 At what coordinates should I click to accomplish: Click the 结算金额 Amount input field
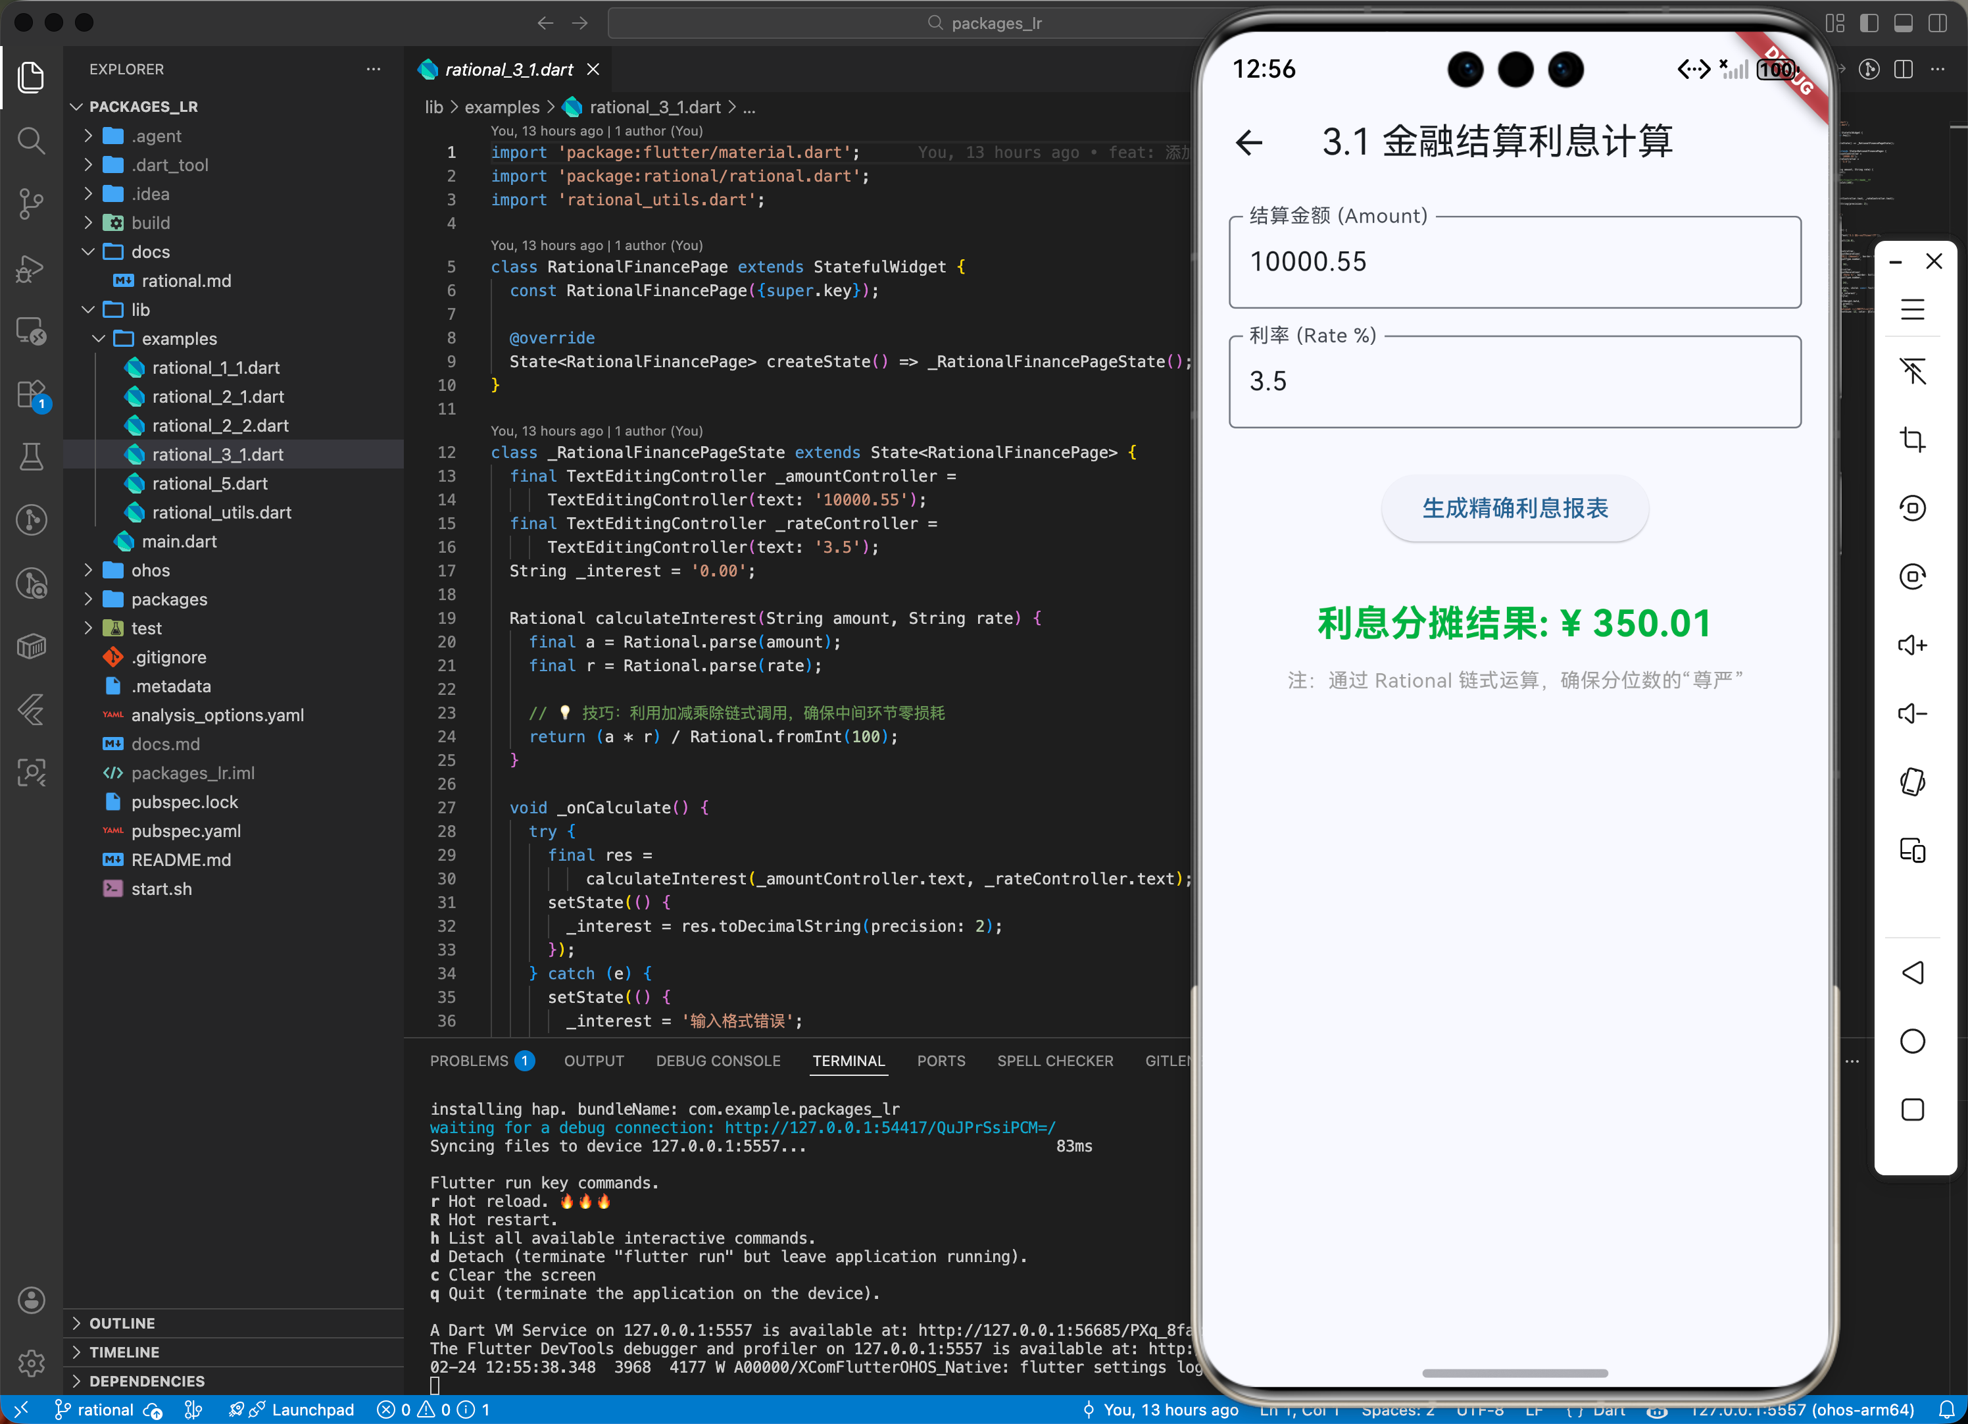1514,262
